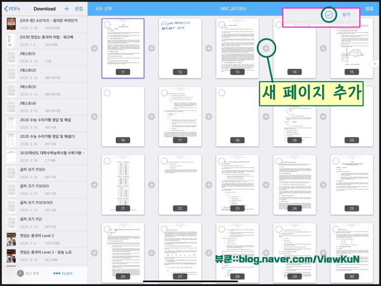
Task: Insert a new page before page 11
Action: [94, 48]
